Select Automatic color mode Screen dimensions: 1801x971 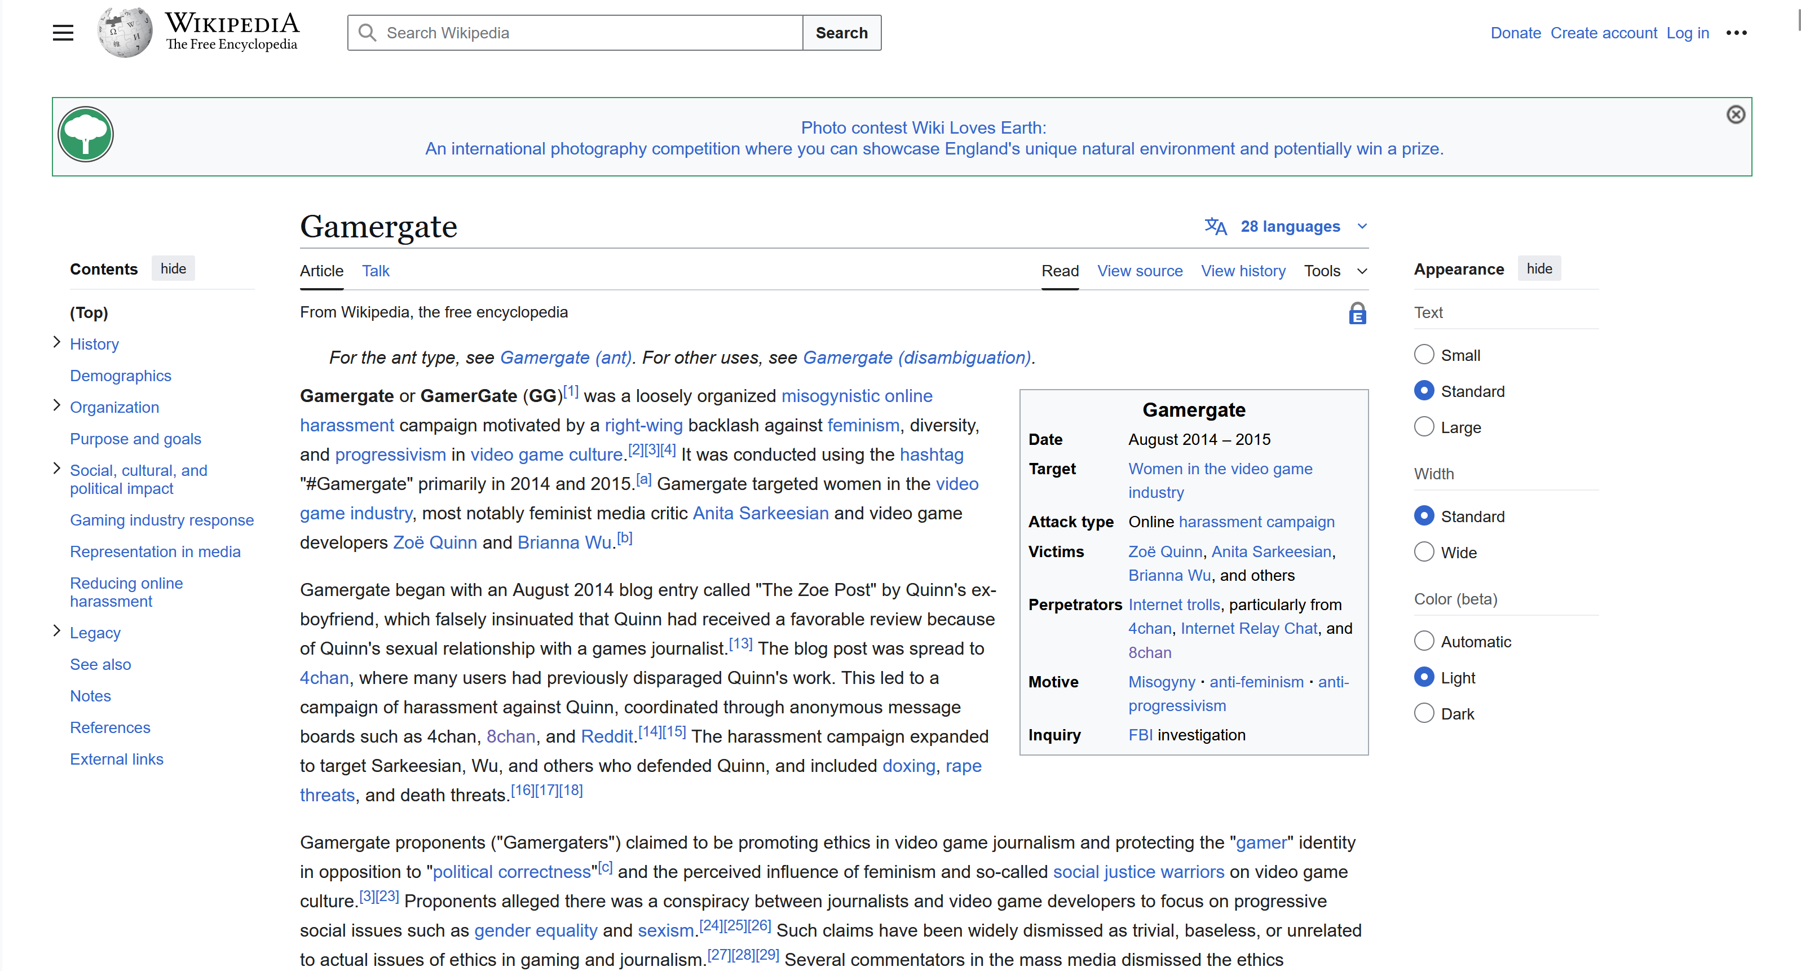pyautogui.click(x=1423, y=641)
